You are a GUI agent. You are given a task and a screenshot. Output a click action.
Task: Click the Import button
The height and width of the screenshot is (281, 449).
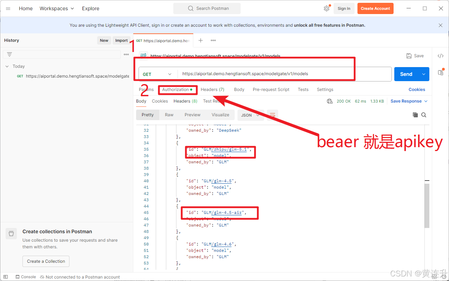121,40
